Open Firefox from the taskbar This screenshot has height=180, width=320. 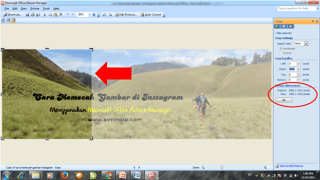point(64,175)
